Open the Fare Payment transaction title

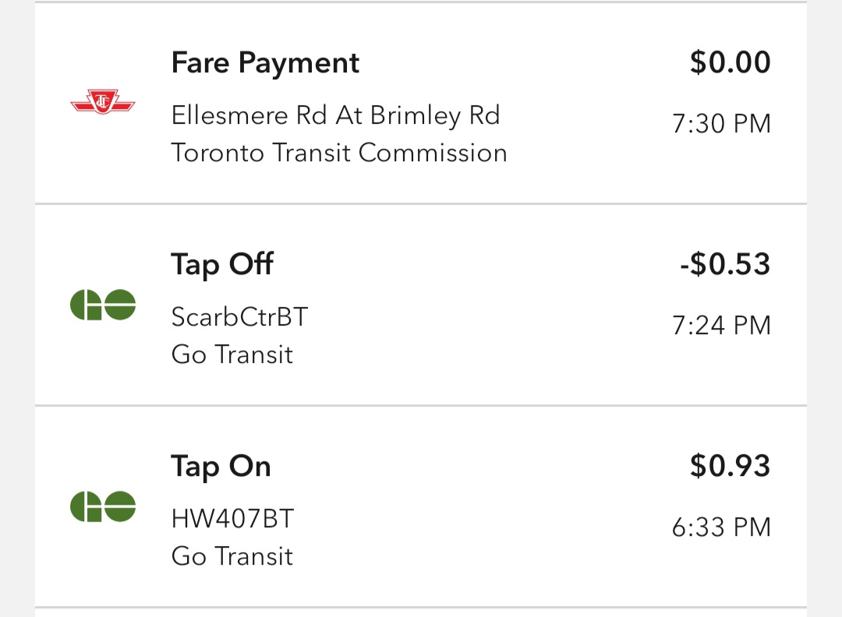coord(265,63)
